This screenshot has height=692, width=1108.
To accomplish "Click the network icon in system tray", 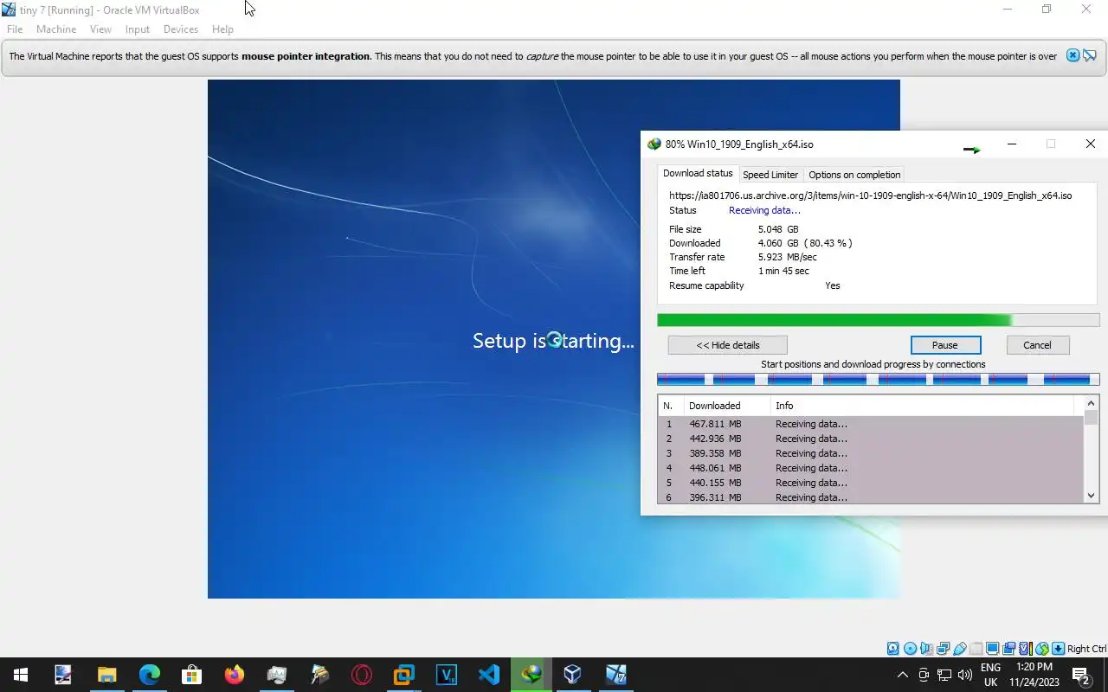I will coord(944,675).
